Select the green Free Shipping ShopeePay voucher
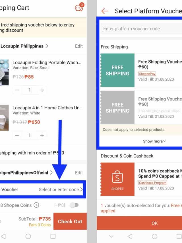 point(141,70)
